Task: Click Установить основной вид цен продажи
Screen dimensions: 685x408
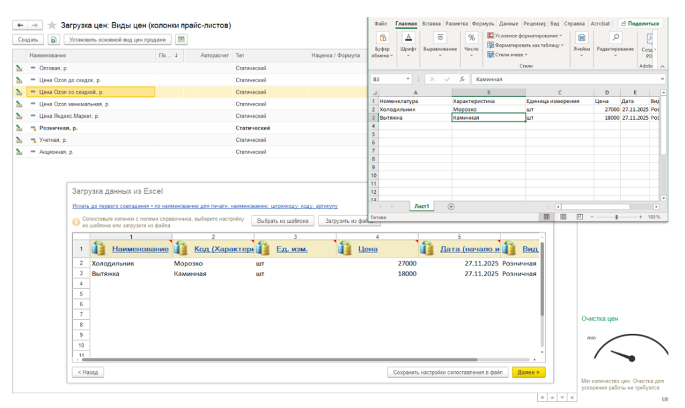Action: (118, 39)
